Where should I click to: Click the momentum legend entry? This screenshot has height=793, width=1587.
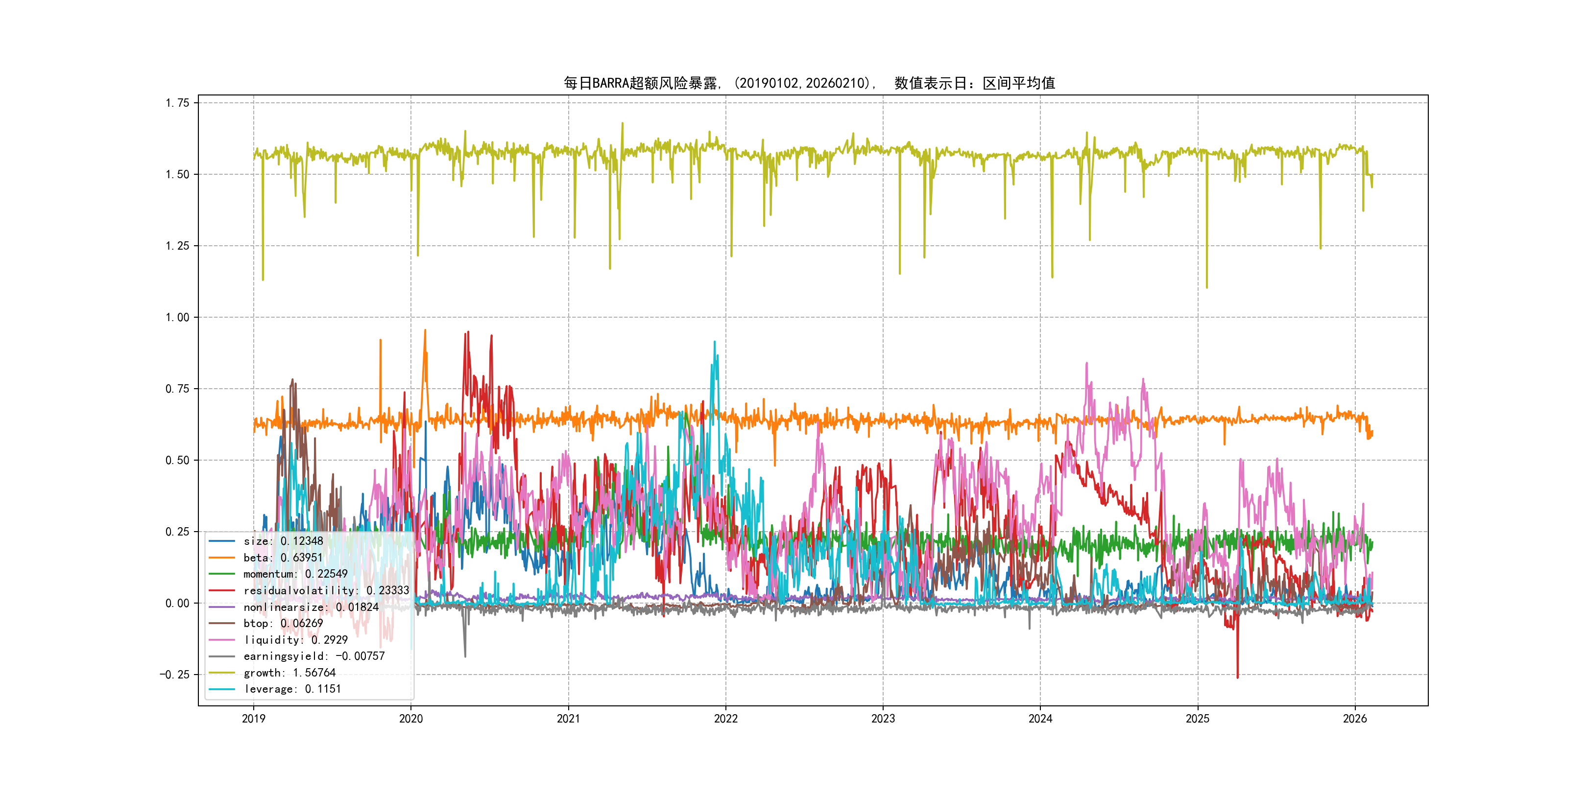tap(295, 574)
